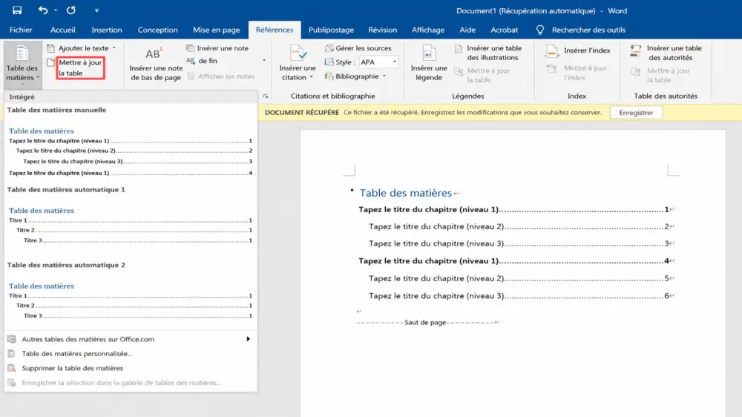
Task: Click the Undo arrow icon
Action: (x=42, y=10)
